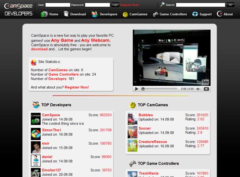Click the Any Game link
Image resolution: width=240 pixels, height=177 pixels.
[x=62, y=40]
